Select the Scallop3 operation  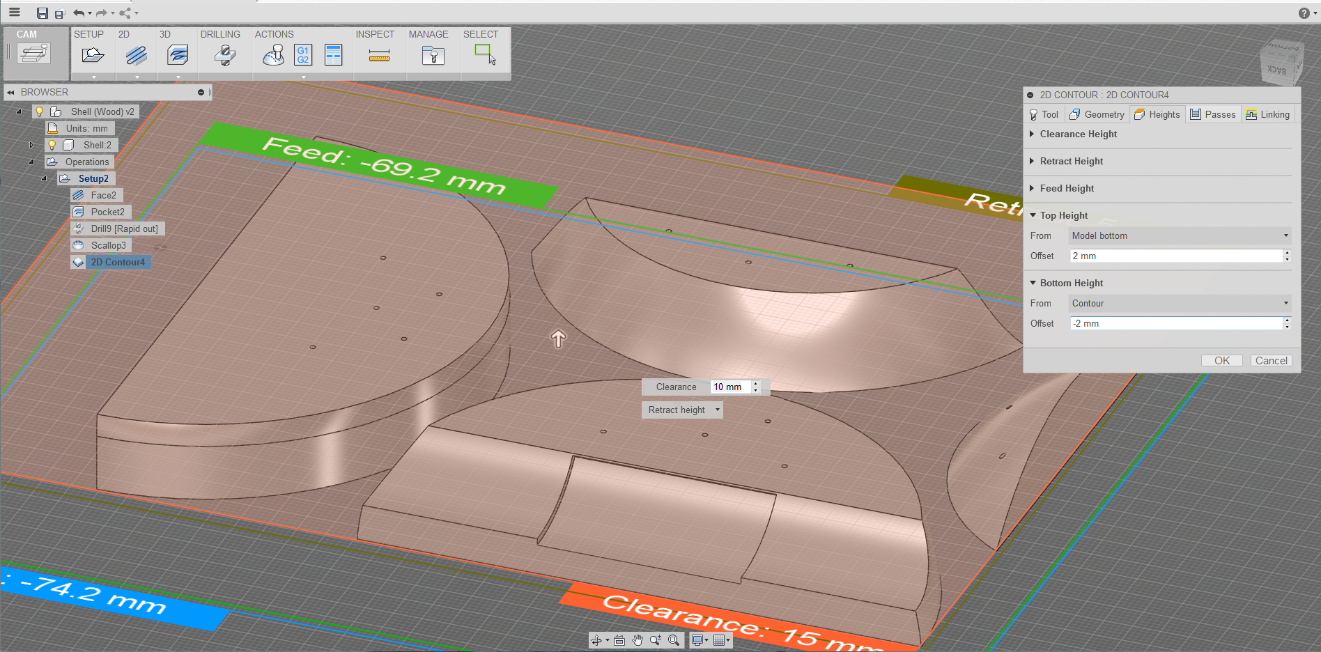click(x=102, y=245)
